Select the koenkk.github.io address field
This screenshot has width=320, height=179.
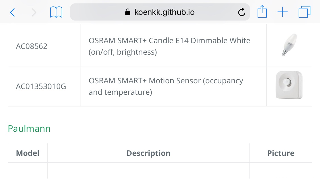[160, 12]
